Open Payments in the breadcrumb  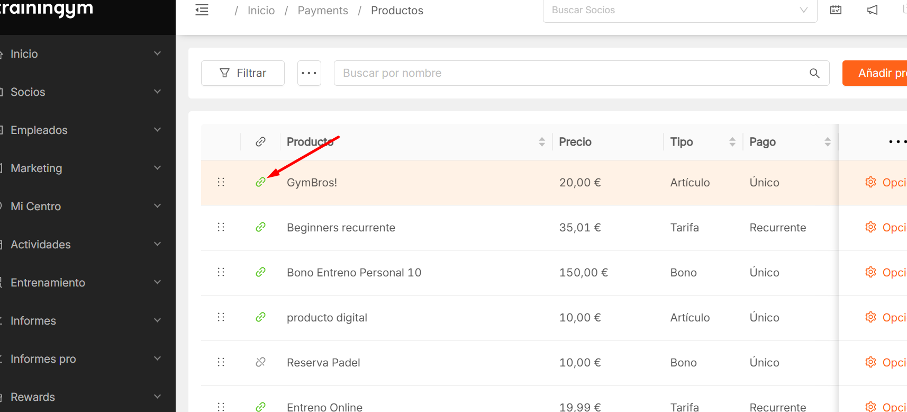323,11
